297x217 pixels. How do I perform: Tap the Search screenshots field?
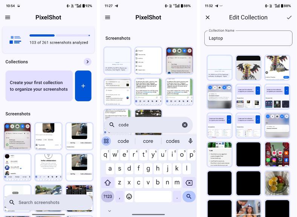click(49, 202)
